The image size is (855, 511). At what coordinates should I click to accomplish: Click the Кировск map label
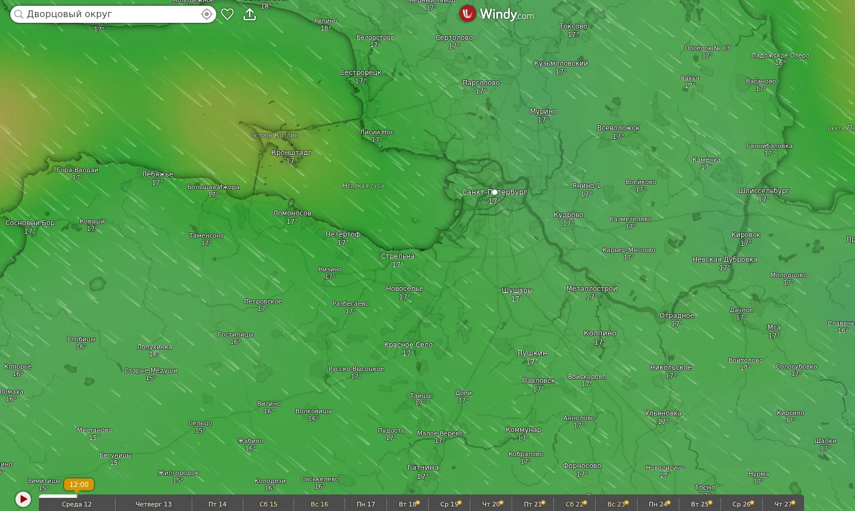tap(746, 235)
